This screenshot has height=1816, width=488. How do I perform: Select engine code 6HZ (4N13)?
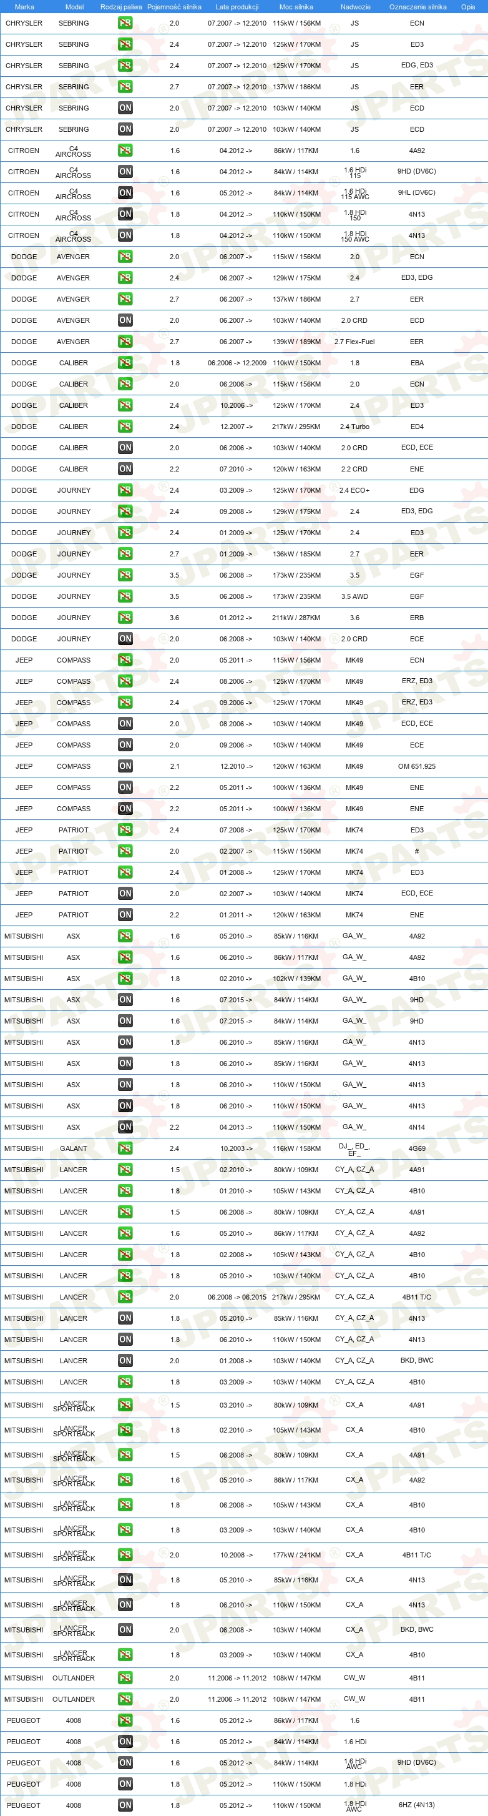click(417, 1805)
